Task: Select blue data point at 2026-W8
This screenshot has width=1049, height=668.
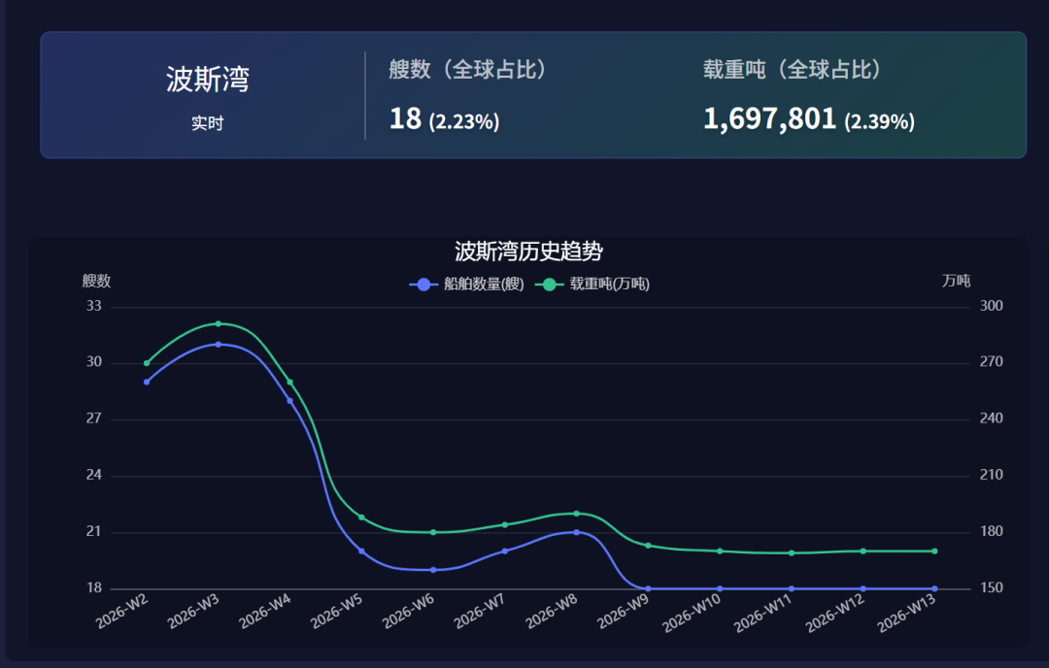Action: (576, 532)
